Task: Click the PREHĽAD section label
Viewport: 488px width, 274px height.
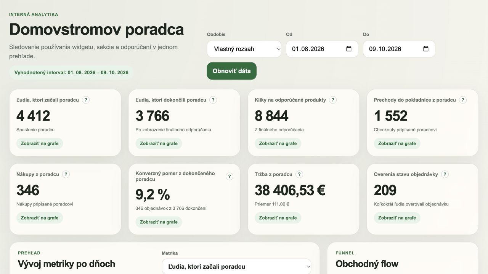Action: tap(29, 253)
